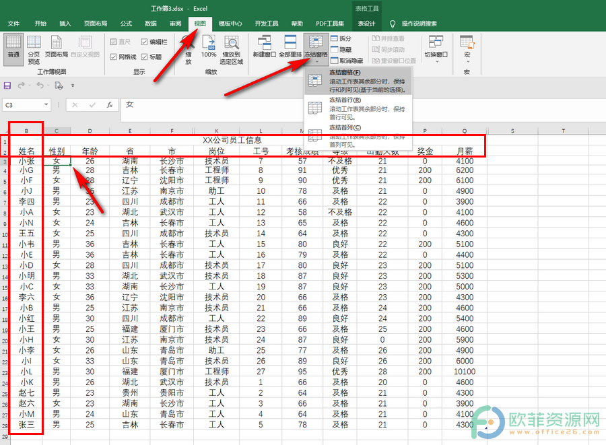Choose 冻结首列(C) from the dropdown menu
This screenshot has height=445, width=606.
(358, 135)
